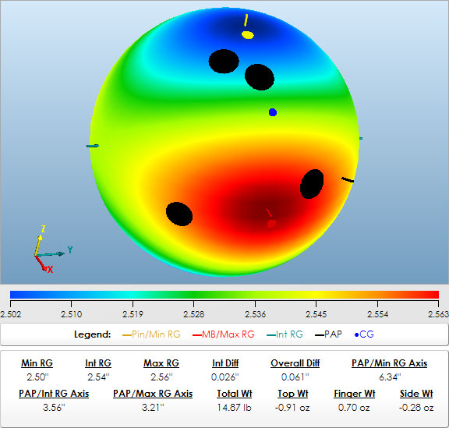This screenshot has width=449, height=428.
Task: Click the top-left black finger hole
Action: (x=224, y=62)
